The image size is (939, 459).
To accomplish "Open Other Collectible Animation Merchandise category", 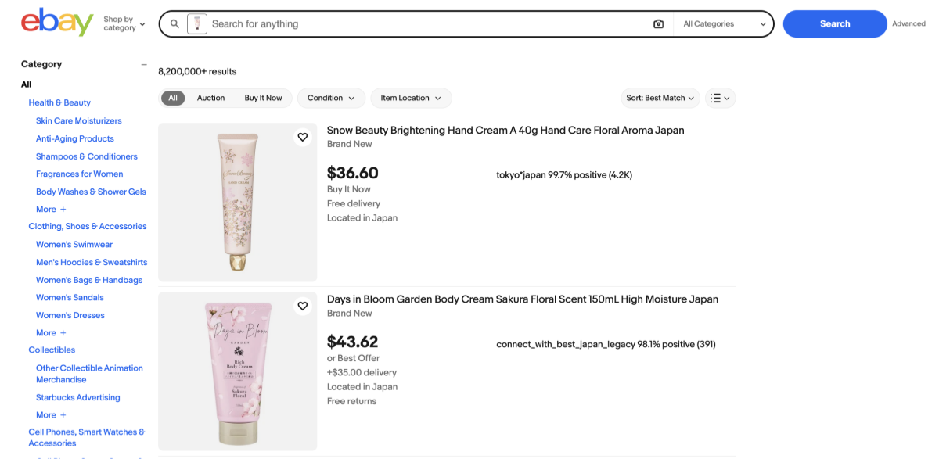I will tap(89, 374).
